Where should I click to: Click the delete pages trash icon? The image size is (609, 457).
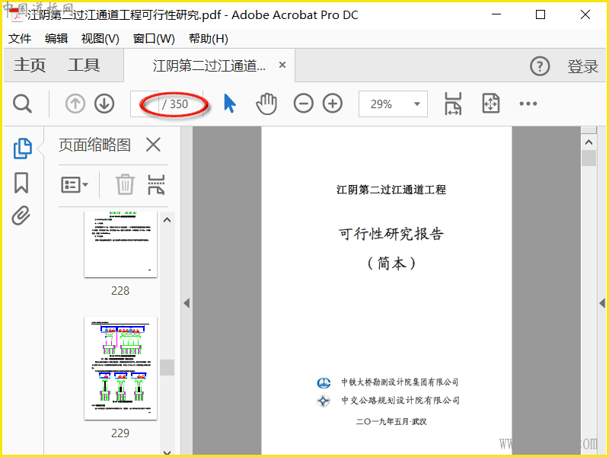tap(125, 184)
